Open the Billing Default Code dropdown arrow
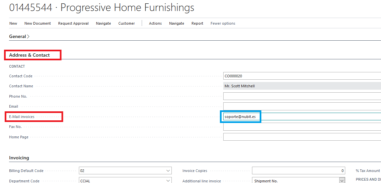 pos(168,171)
